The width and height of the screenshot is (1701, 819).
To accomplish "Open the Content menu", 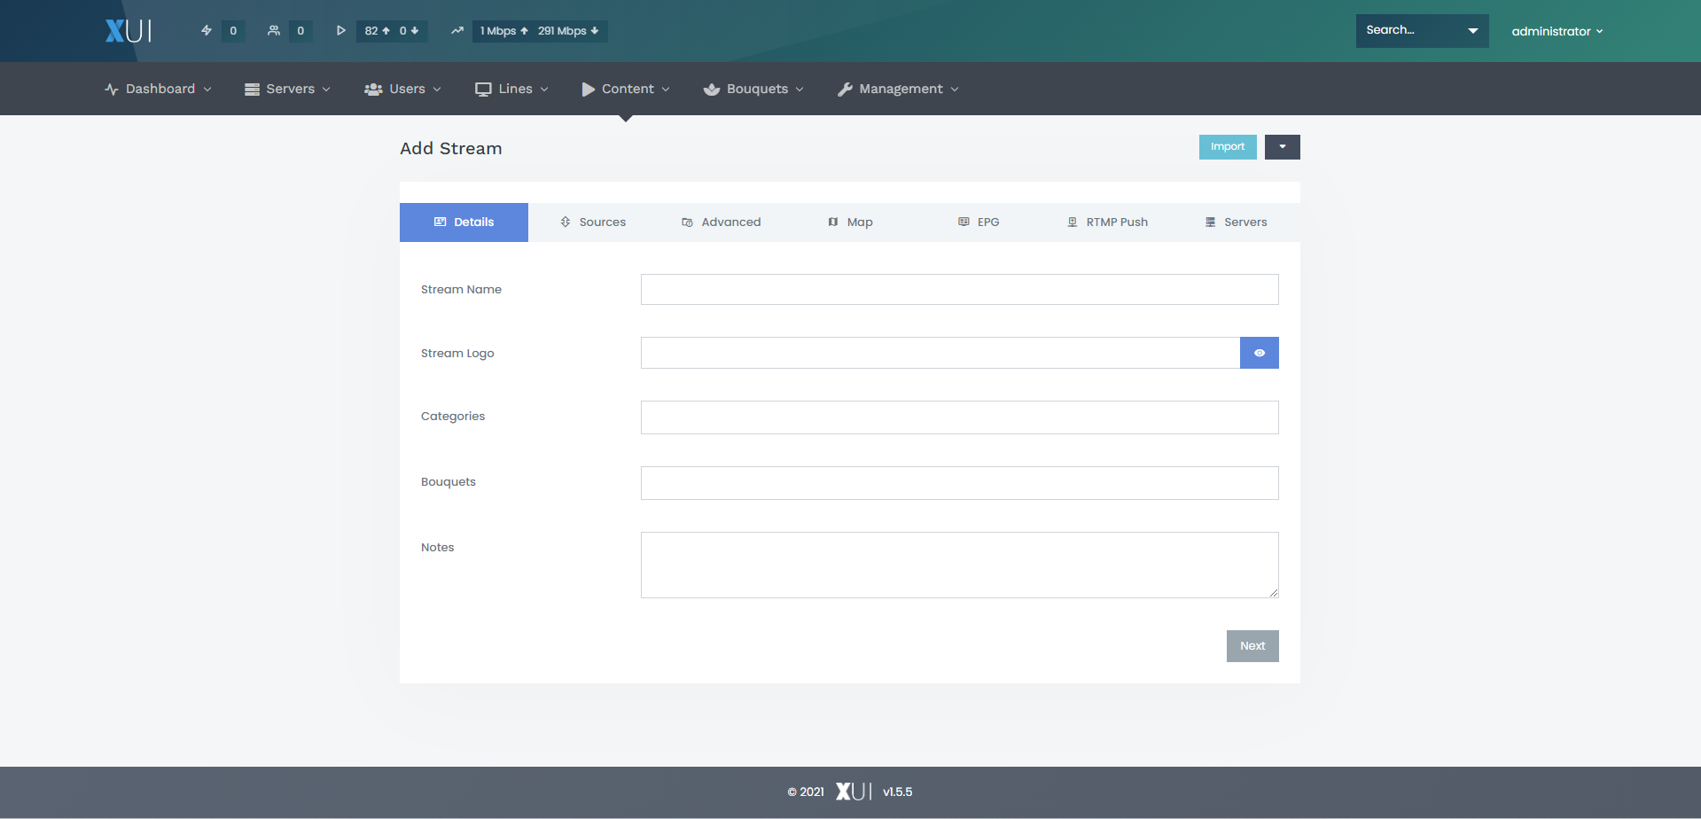I will 626,89.
